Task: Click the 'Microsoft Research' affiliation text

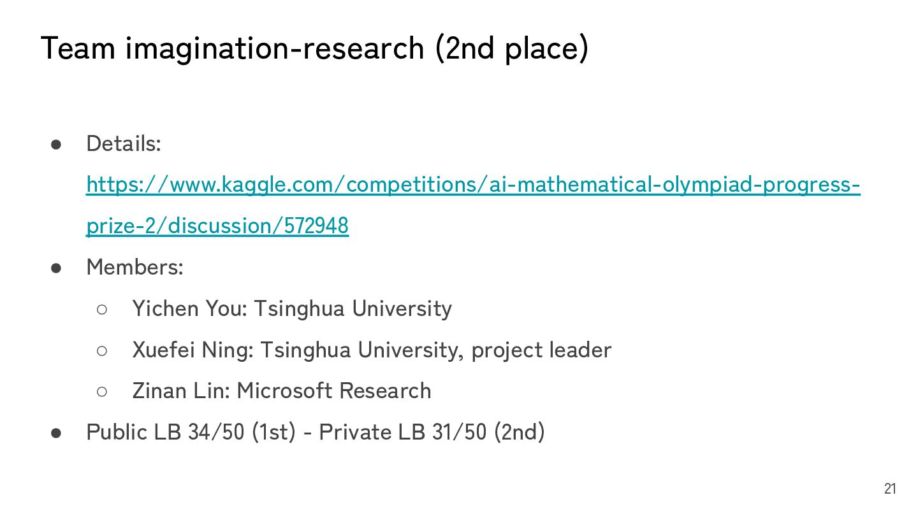Action: 334,391
